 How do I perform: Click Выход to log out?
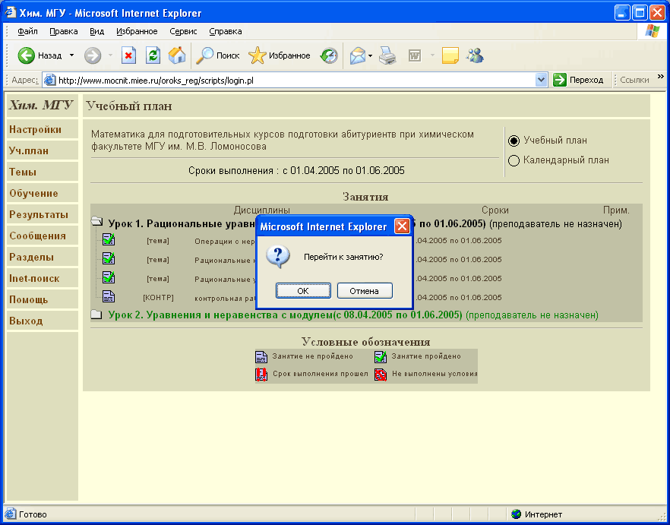point(43,321)
